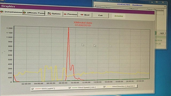Open the Options dialog

point(54,14)
